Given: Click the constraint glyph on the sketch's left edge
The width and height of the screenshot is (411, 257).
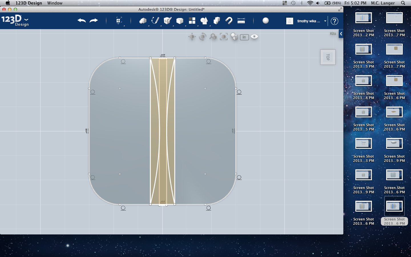Looking at the screenshot, I should 87,131.
